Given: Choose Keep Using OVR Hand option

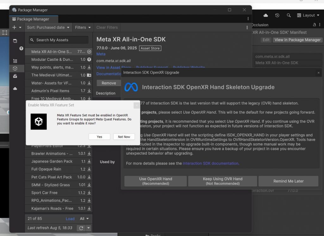Looking at the screenshot, I should [222, 181].
